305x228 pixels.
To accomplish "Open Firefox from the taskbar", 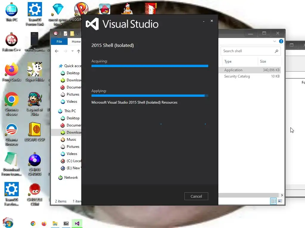I will [x=44, y=224].
